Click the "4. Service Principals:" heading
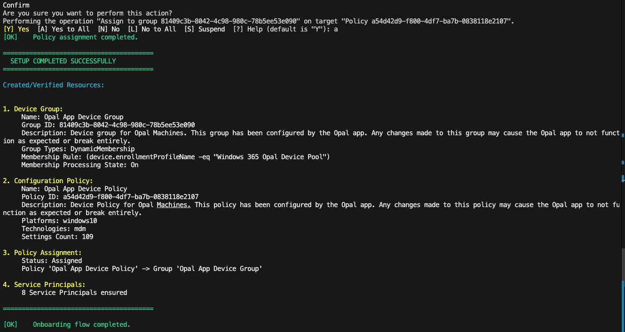The width and height of the screenshot is (625, 332). [44, 285]
